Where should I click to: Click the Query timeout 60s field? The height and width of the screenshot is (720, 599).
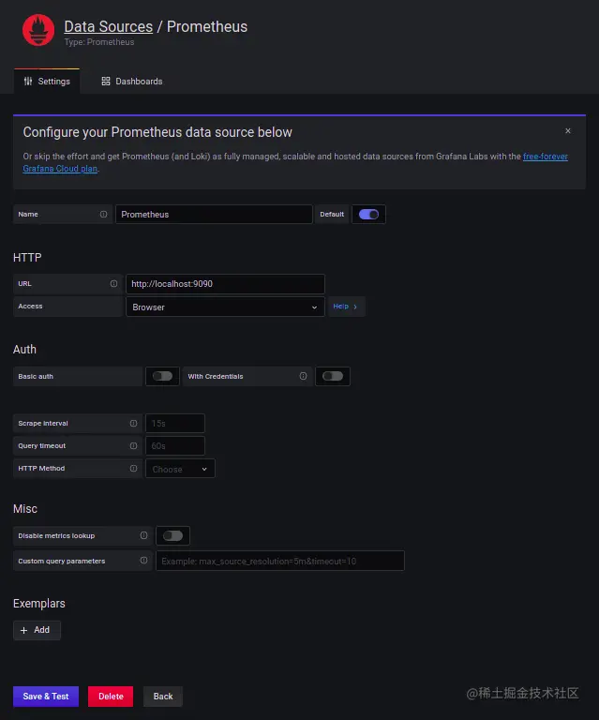(x=175, y=446)
